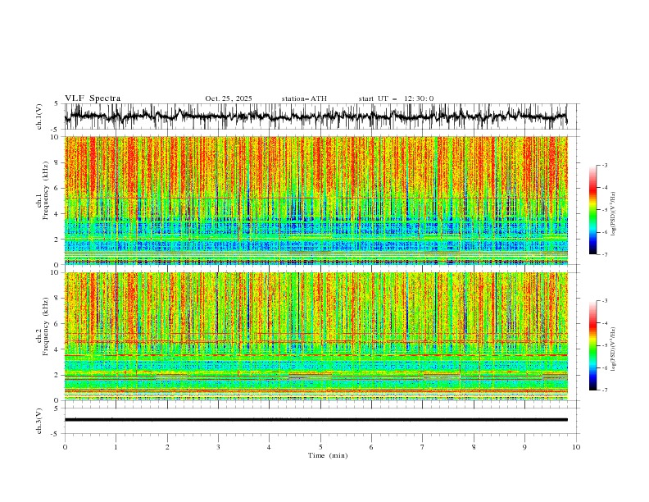Click inside the ch.2 spectrogram panel
649x502 pixels.
click(x=315, y=336)
